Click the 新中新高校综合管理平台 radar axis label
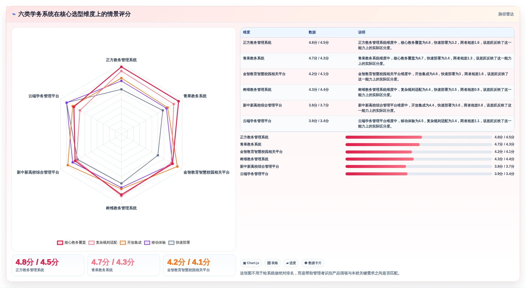Image resolution: width=526 pixels, height=288 pixels. [x=38, y=172]
